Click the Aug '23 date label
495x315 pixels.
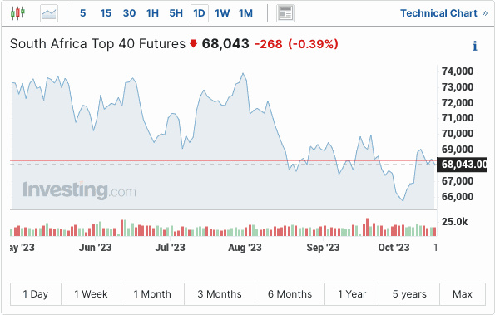(245, 247)
